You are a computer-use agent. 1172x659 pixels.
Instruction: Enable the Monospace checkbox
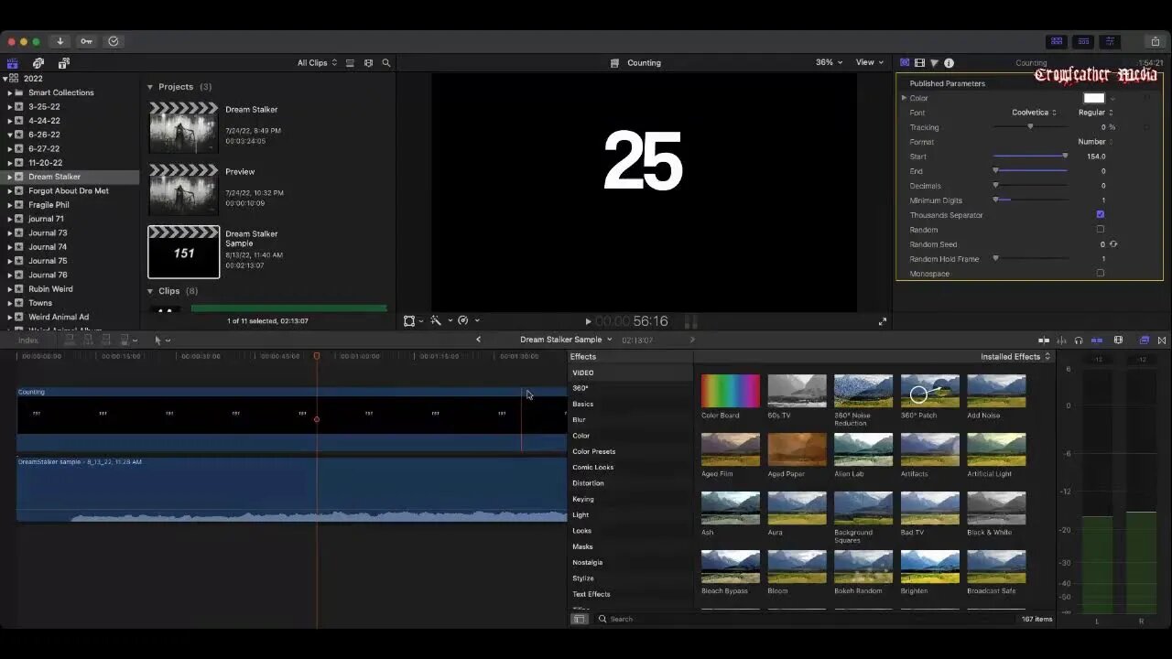coord(1101,274)
